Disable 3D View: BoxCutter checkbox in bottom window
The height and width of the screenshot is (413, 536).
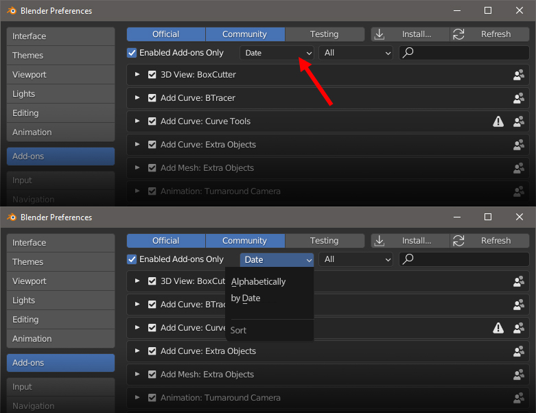(152, 281)
